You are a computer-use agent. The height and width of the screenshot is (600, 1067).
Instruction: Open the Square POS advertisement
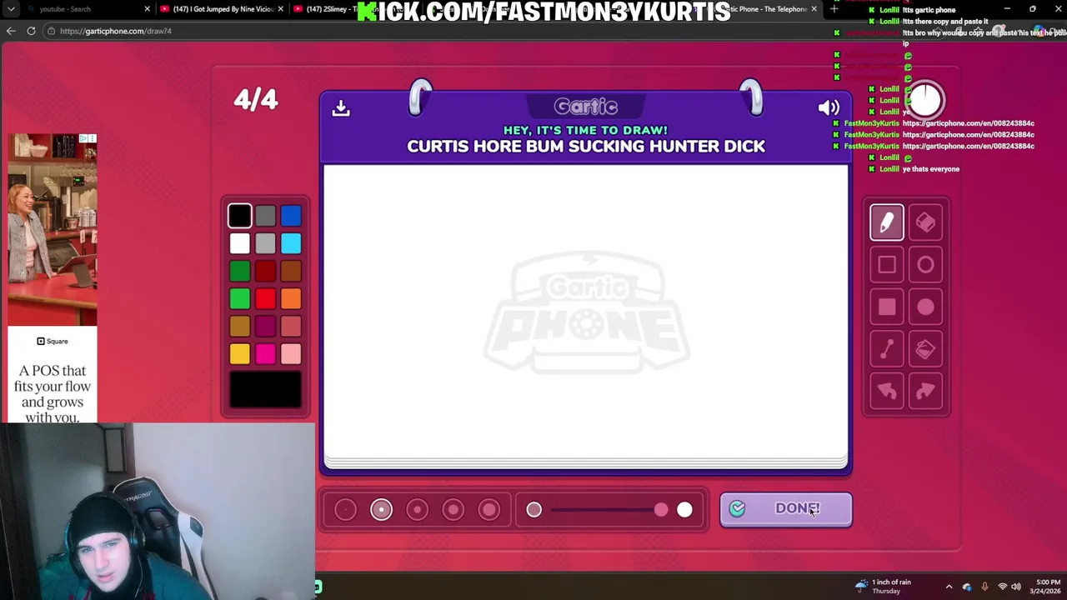(53, 278)
